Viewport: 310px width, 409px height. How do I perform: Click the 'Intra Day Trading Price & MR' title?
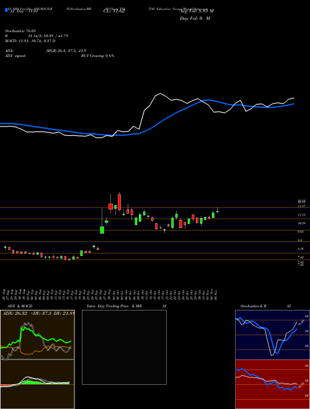coord(114,306)
